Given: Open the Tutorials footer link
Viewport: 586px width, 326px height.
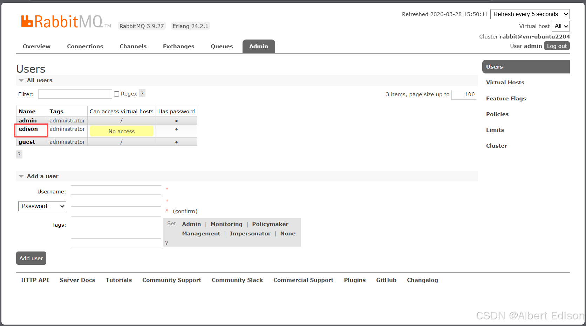Looking at the screenshot, I should pyautogui.click(x=119, y=280).
